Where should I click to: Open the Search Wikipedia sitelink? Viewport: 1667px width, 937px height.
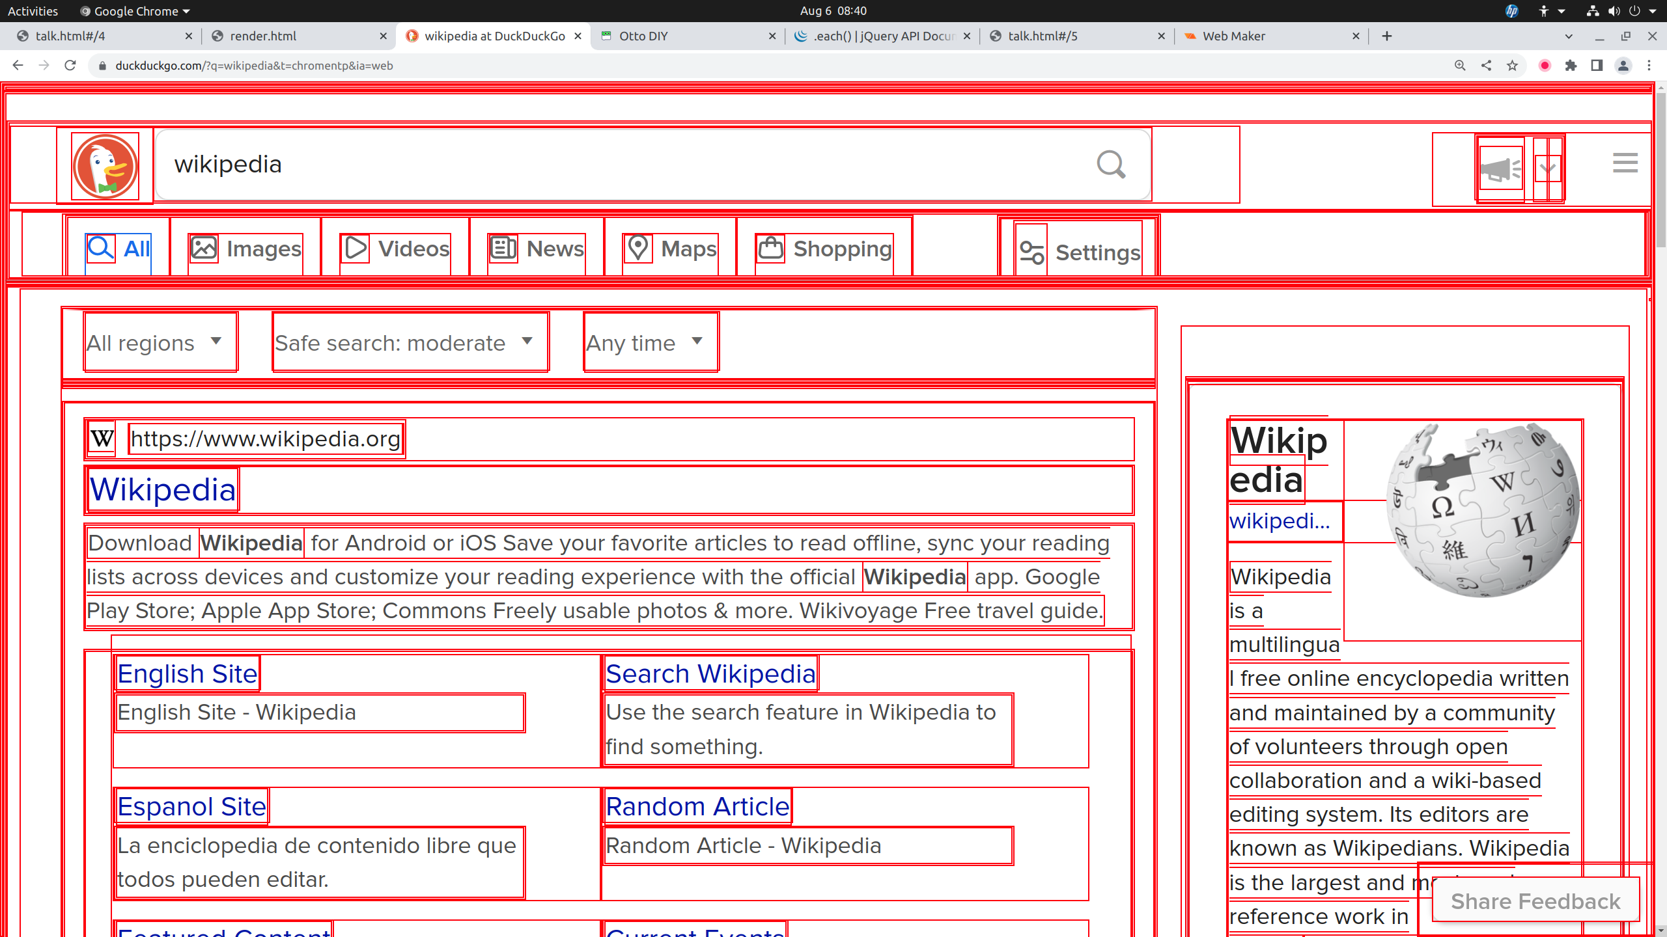[710, 674]
